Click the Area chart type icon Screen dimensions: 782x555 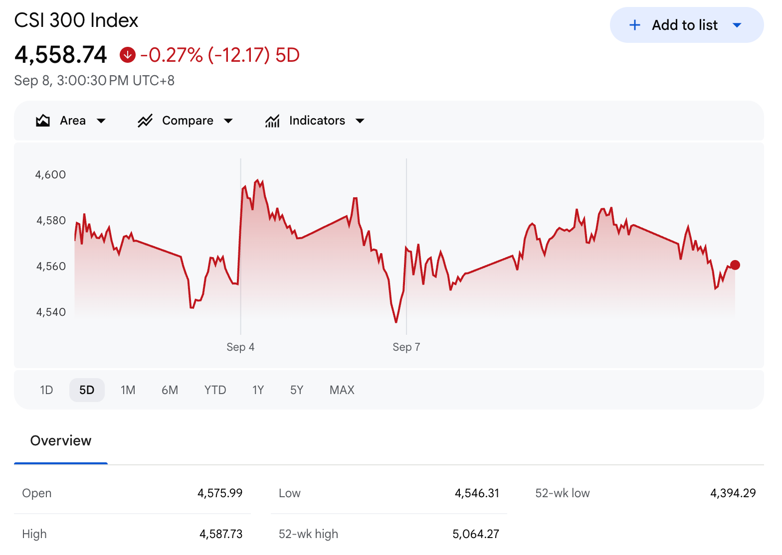(43, 121)
